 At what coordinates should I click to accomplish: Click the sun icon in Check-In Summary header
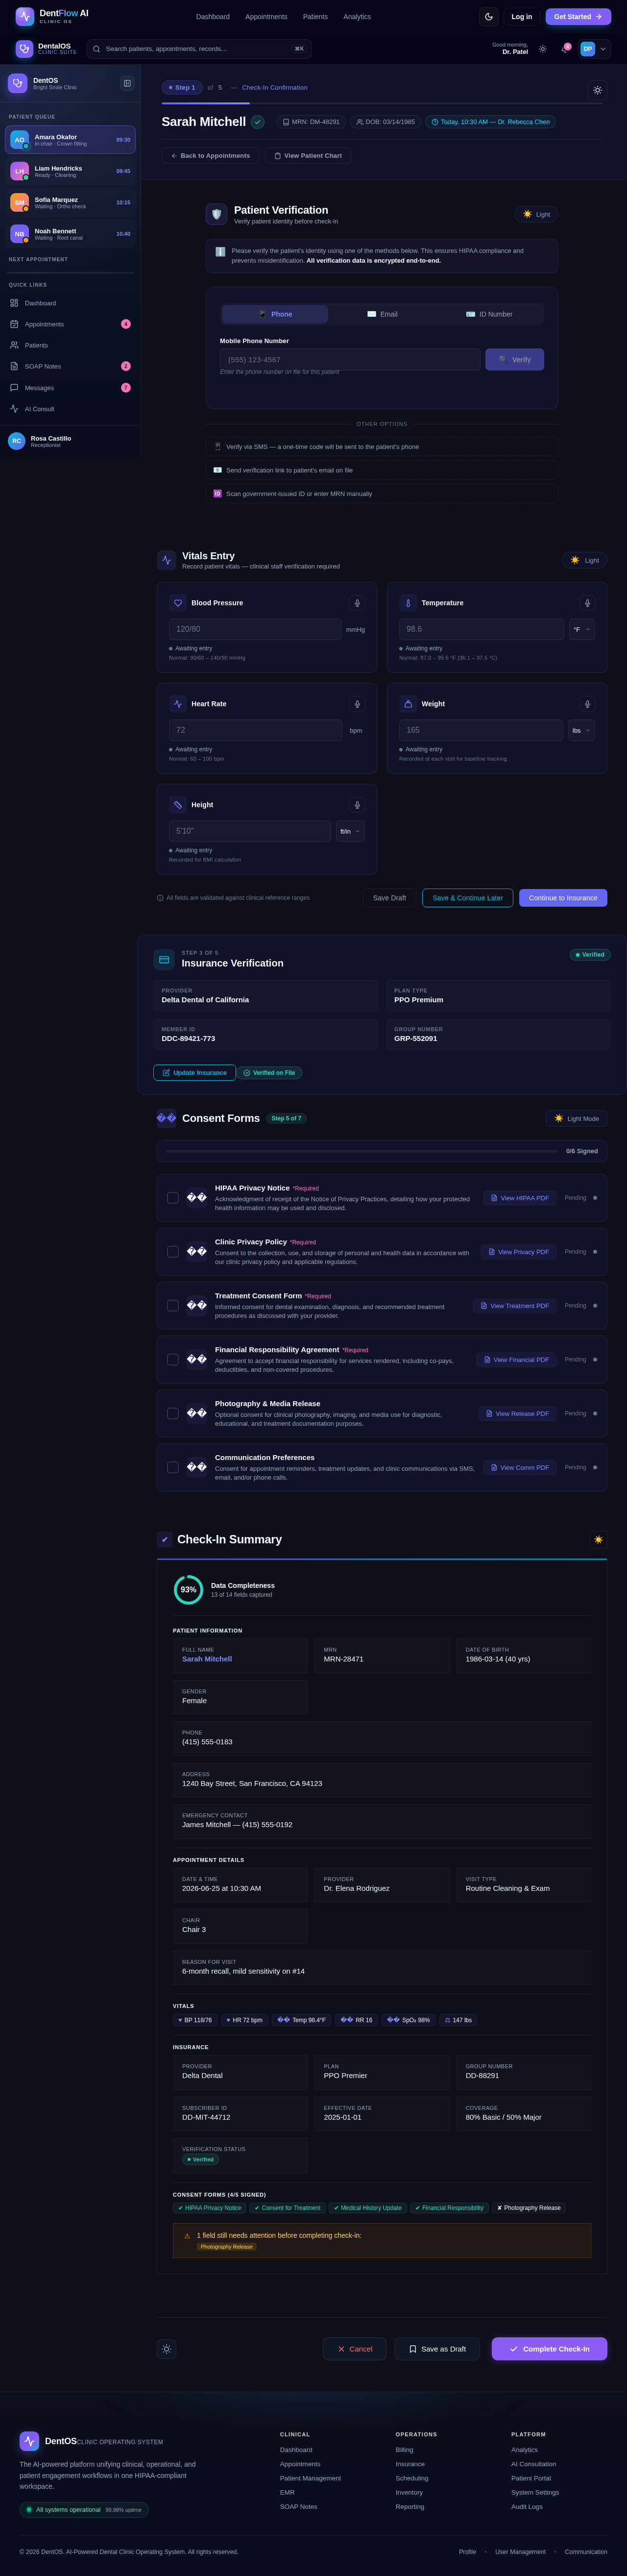click(x=598, y=1540)
